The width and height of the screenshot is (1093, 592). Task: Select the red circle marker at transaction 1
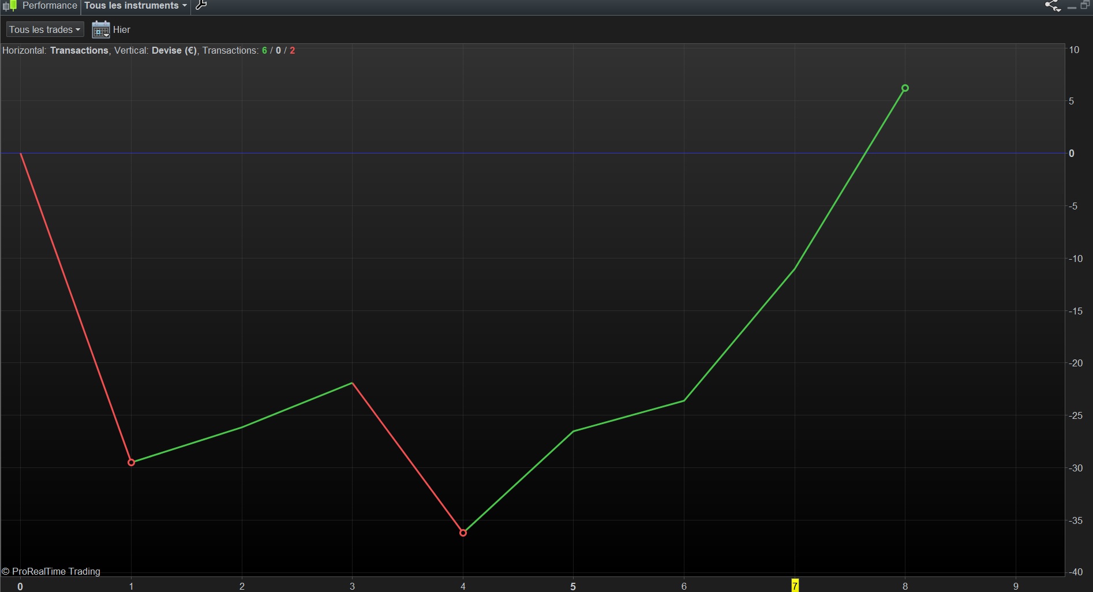pos(131,462)
